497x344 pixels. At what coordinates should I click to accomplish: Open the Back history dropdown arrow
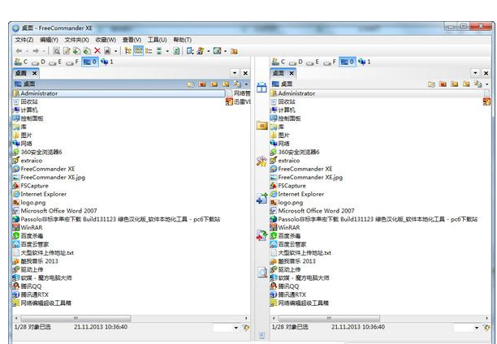click(27, 51)
